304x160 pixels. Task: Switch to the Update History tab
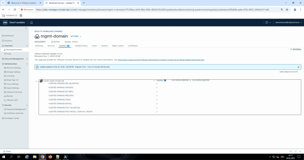[x=81, y=46]
